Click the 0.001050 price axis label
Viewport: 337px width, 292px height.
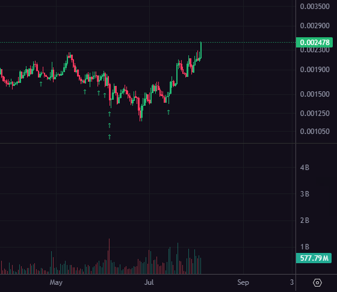[x=315, y=132]
